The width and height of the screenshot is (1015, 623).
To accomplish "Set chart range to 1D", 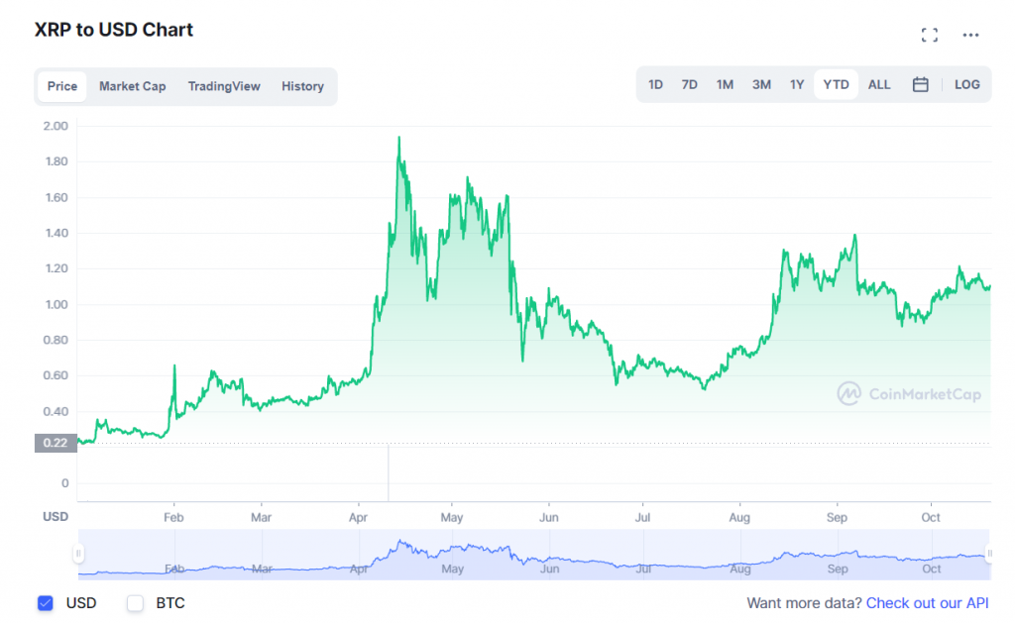I will (x=655, y=85).
